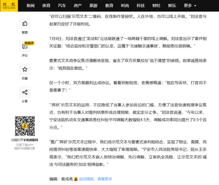This screenshot has width=219, height=185.
Task: Click the thumbs-up like icon
Action: point(25,24)
